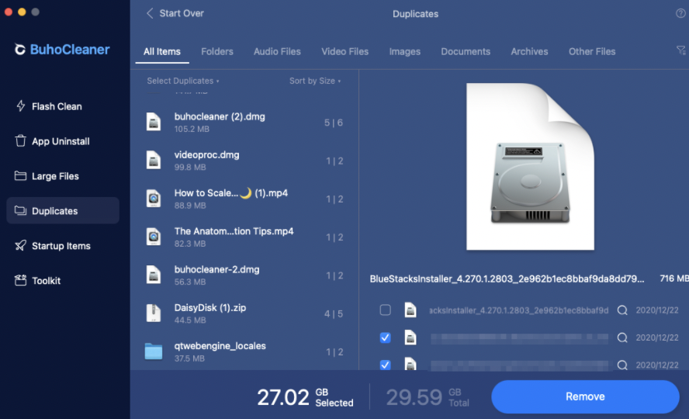Click the videoproc.dmg file icon
Viewport: 689px width, 419px height.
(154, 160)
